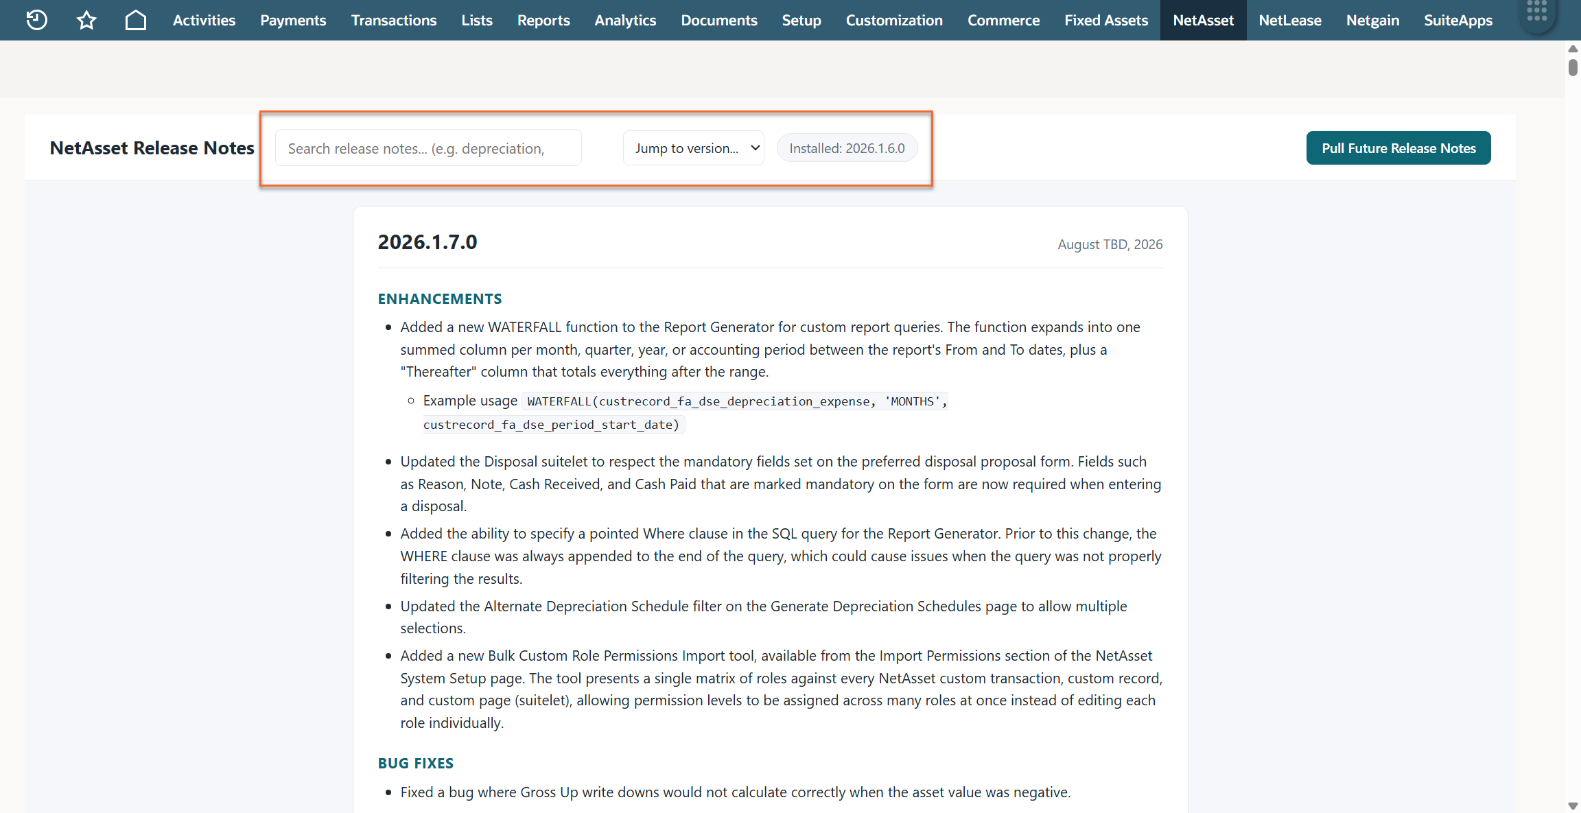The height and width of the screenshot is (813, 1581).
Task: Open the Netgain menu
Action: pos(1372,20)
